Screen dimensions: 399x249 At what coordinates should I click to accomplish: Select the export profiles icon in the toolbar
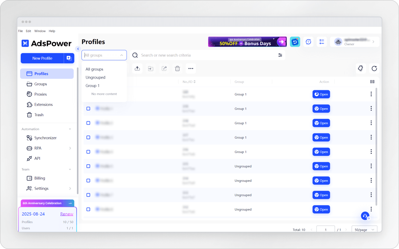(x=137, y=68)
